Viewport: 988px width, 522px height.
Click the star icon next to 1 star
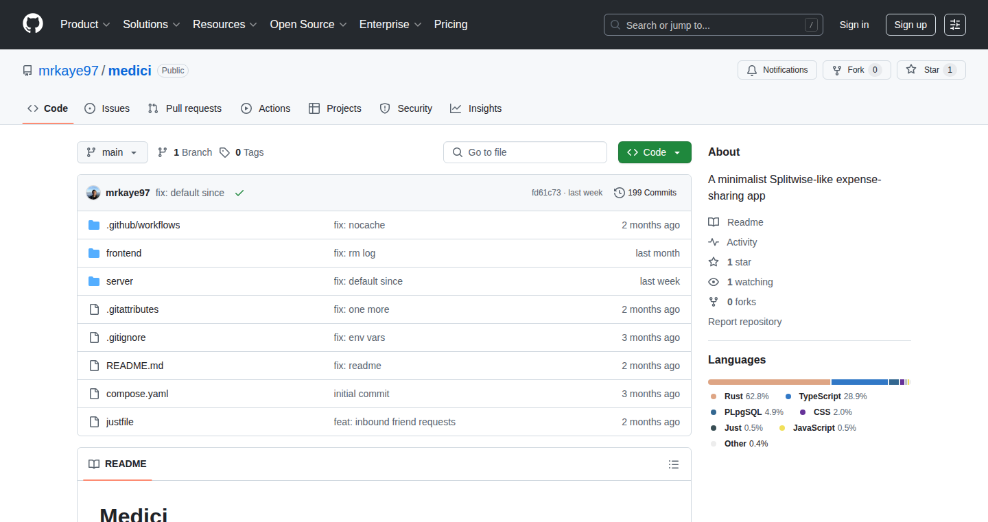[714, 262]
